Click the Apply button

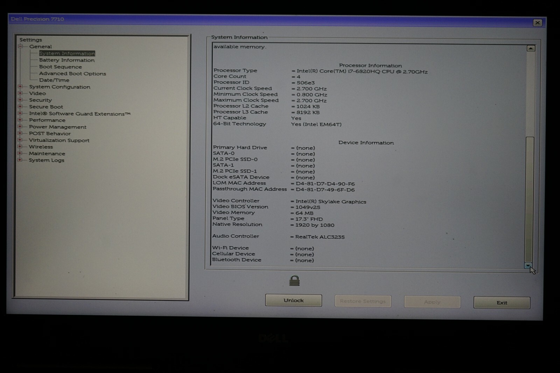432,302
